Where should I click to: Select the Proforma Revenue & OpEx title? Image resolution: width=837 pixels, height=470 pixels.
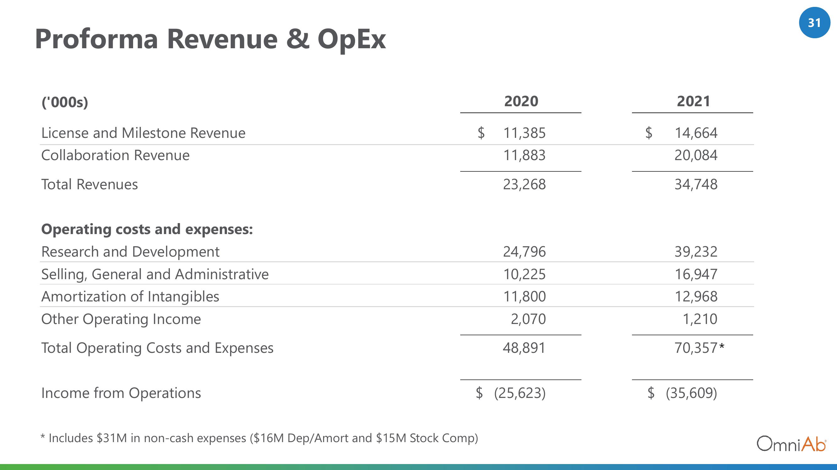click(x=210, y=39)
